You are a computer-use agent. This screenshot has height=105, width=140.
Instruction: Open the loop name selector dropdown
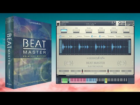point(95,71)
